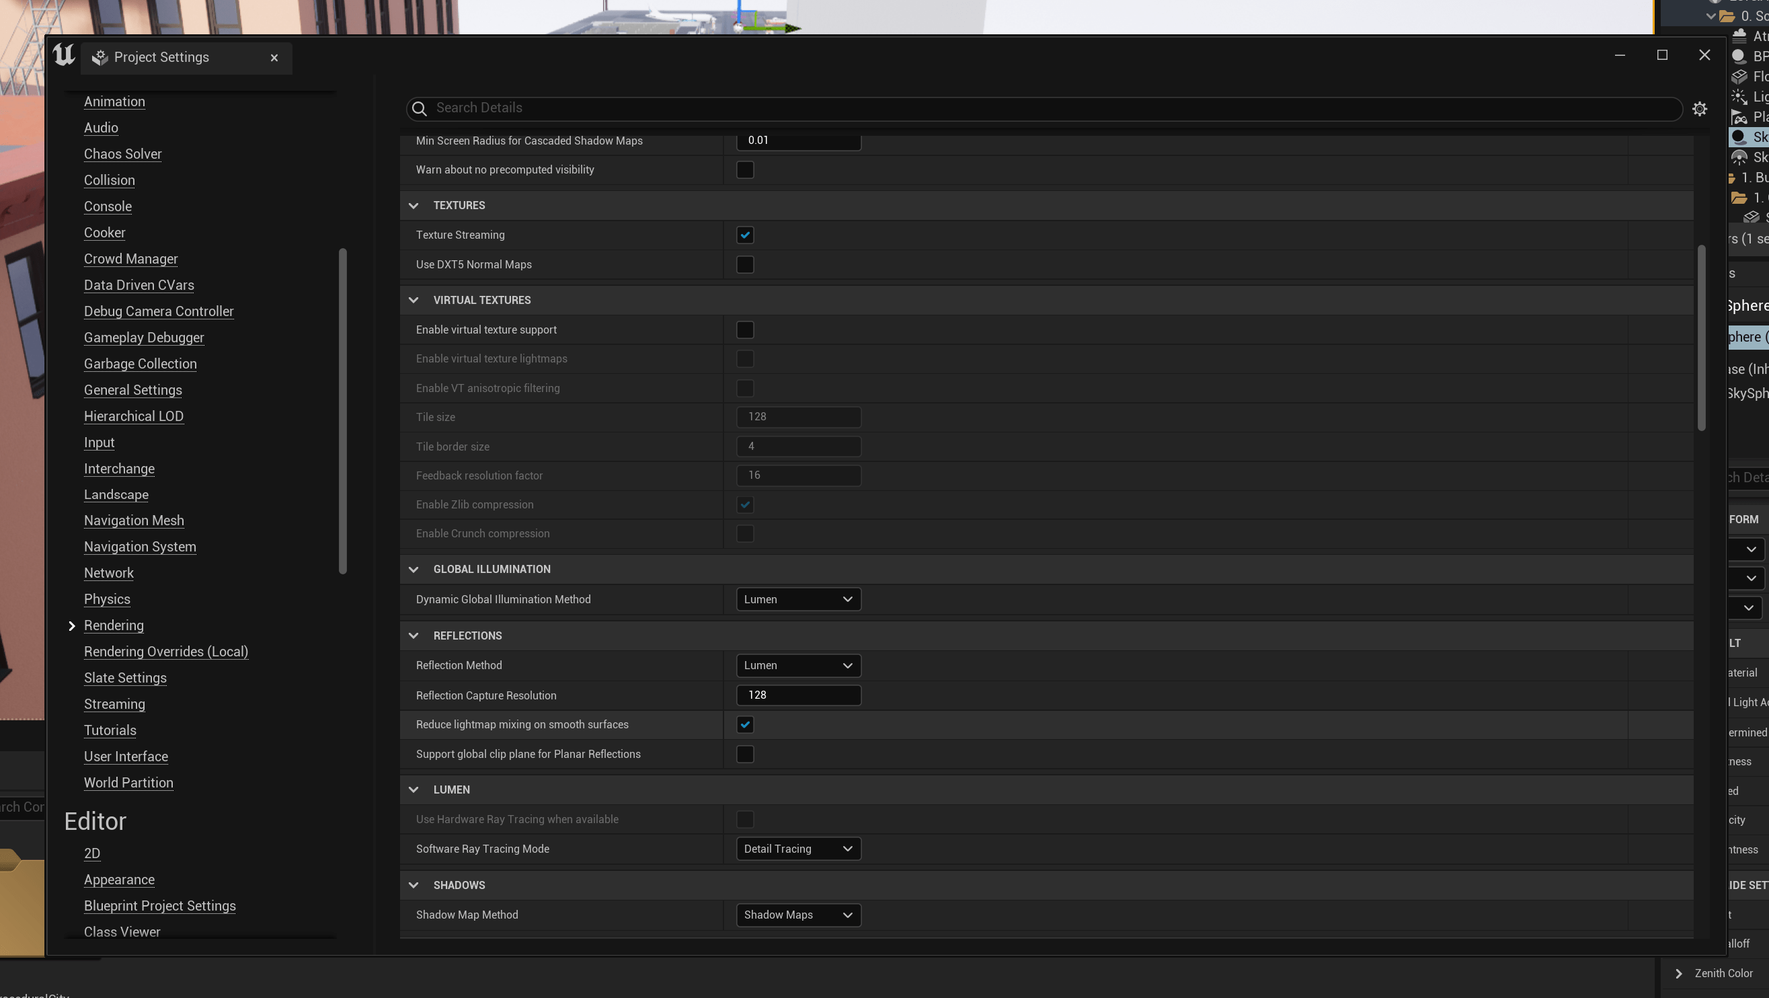This screenshot has width=1769, height=998.
Task: Close the Project Settings tab
Action: coord(274,58)
